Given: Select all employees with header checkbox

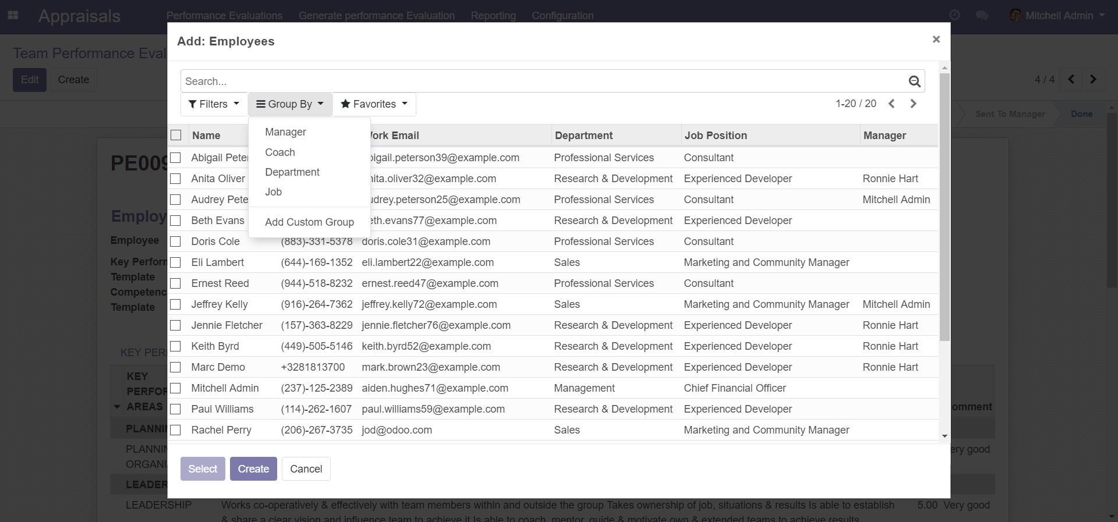Looking at the screenshot, I should pyautogui.click(x=176, y=135).
